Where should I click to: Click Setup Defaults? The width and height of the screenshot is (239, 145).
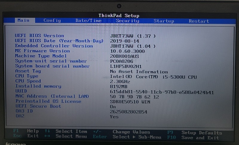pos(202,133)
